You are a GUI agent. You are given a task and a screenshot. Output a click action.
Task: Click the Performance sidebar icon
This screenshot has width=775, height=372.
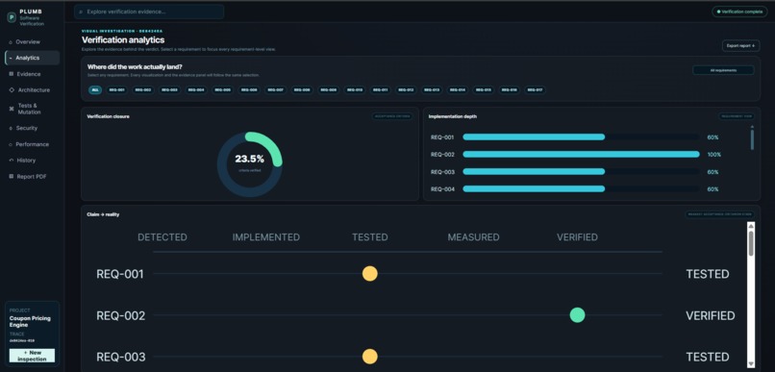tap(11, 144)
